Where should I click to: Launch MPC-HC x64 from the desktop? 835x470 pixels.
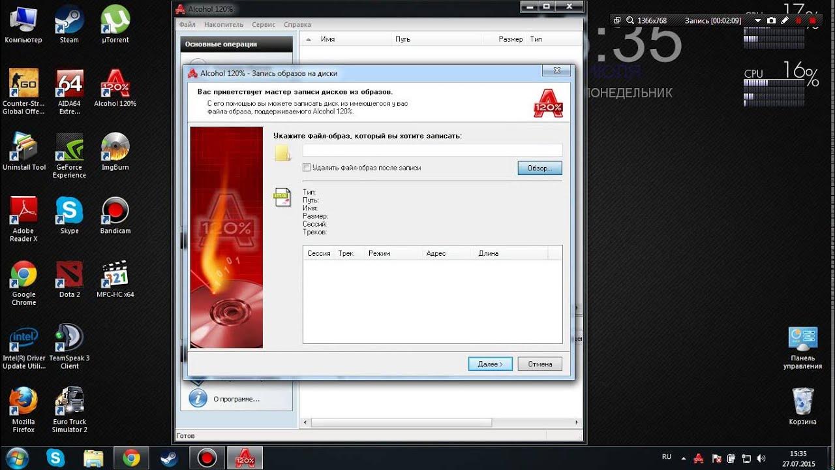[115, 279]
